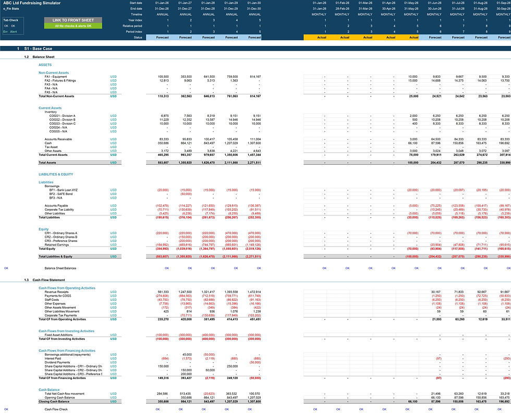This screenshot has height=415, width=511.
Task: Click the Status row label
Action: point(138,38)
